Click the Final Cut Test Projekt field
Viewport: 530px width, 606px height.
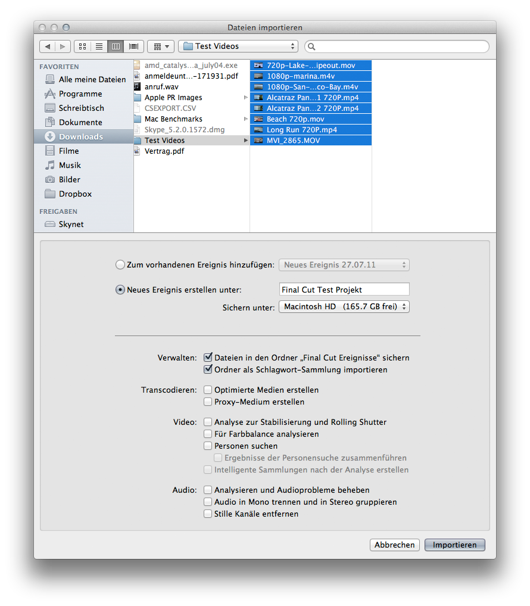click(x=344, y=290)
